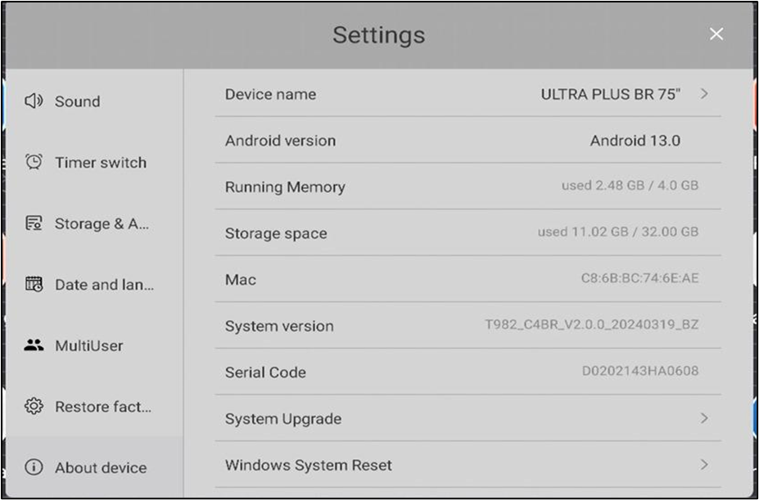759x500 pixels.
Task: Click the MultiUser people icon
Action: point(34,345)
